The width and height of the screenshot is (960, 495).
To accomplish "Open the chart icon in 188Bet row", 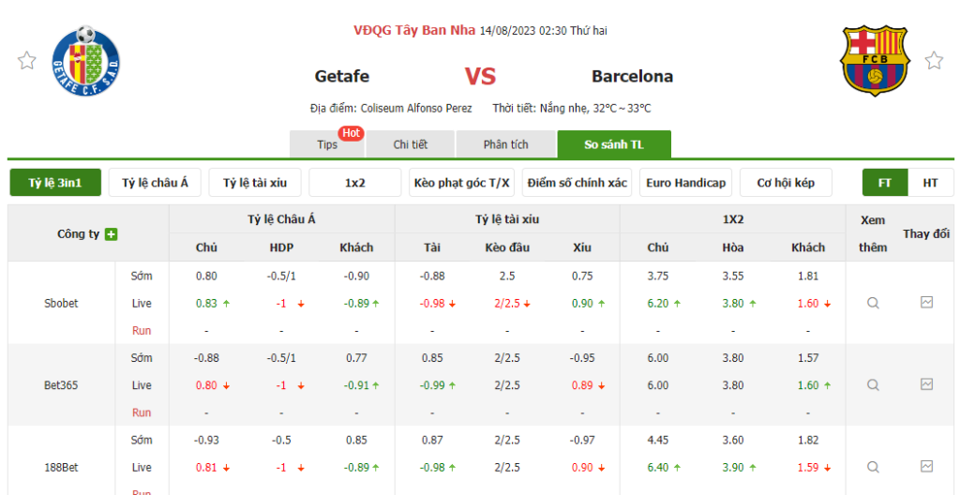I will coord(926,467).
